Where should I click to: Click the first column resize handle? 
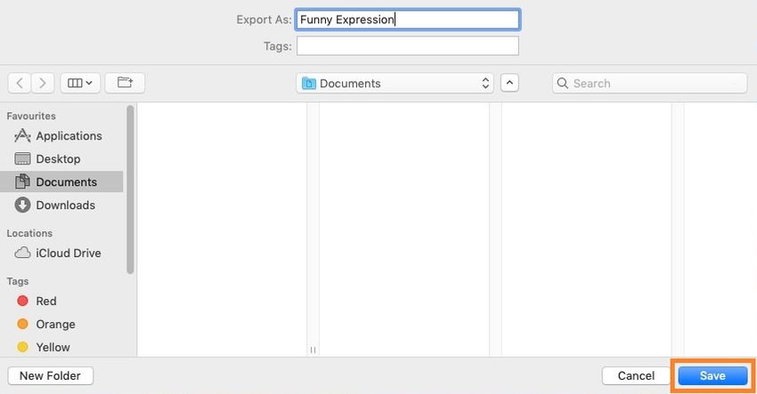(x=313, y=350)
